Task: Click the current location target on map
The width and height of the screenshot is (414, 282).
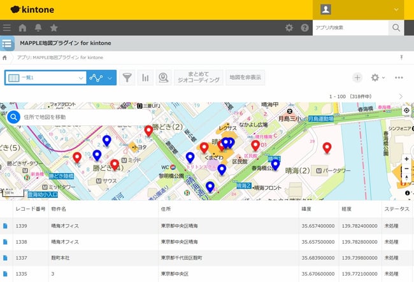Action: [406, 110]
